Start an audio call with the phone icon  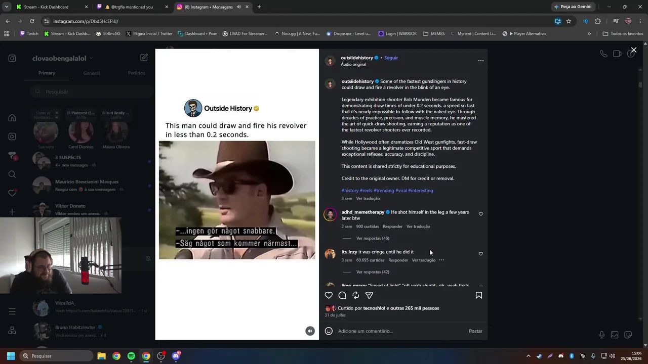[603, 54]
